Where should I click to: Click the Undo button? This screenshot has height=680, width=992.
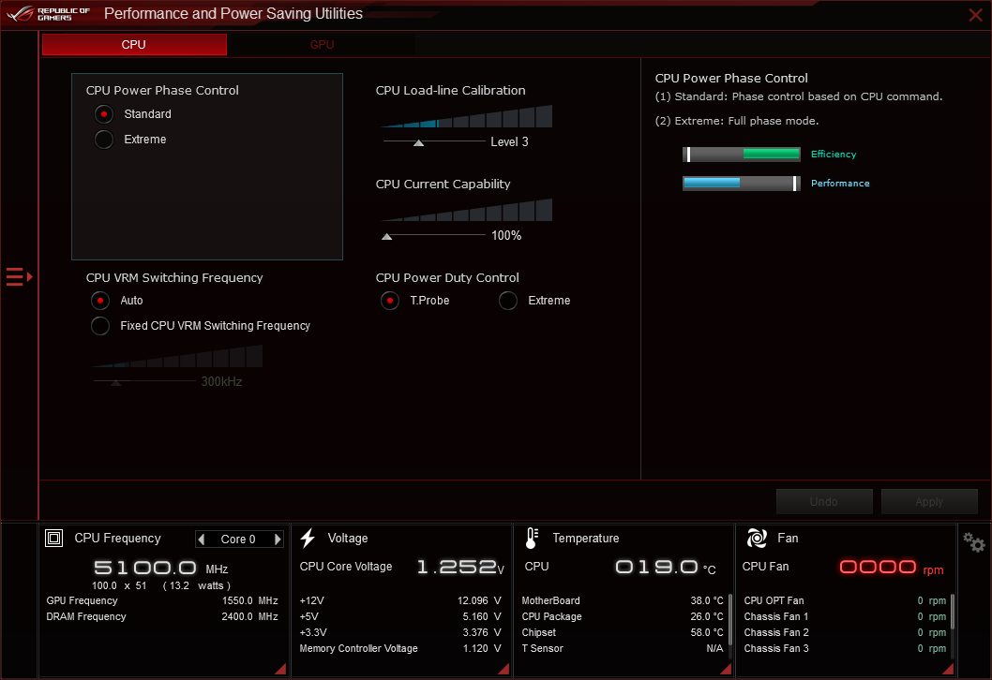824,501
